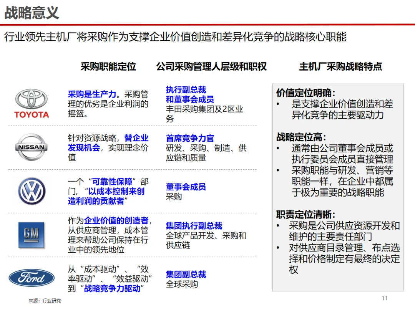Click the text 针对资源战略
Screen dimensions: 415x311
[x=92, y=138]
